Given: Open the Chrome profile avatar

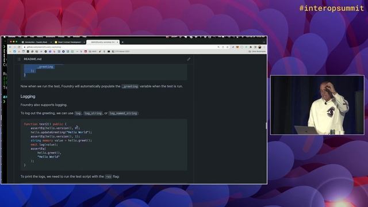Looking at the screenshot, I should coord(260,47).
